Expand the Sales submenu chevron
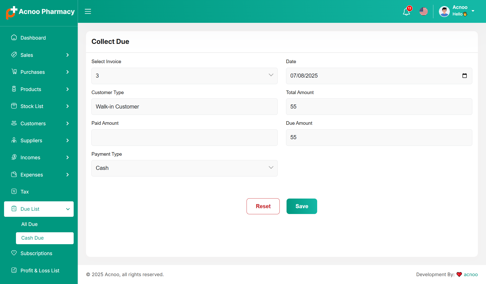 click(68, 55)
